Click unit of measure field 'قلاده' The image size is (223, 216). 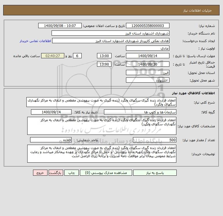[x=51, y=140]
